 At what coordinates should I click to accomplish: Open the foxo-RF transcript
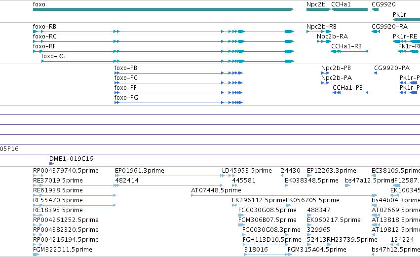(44, 46)
